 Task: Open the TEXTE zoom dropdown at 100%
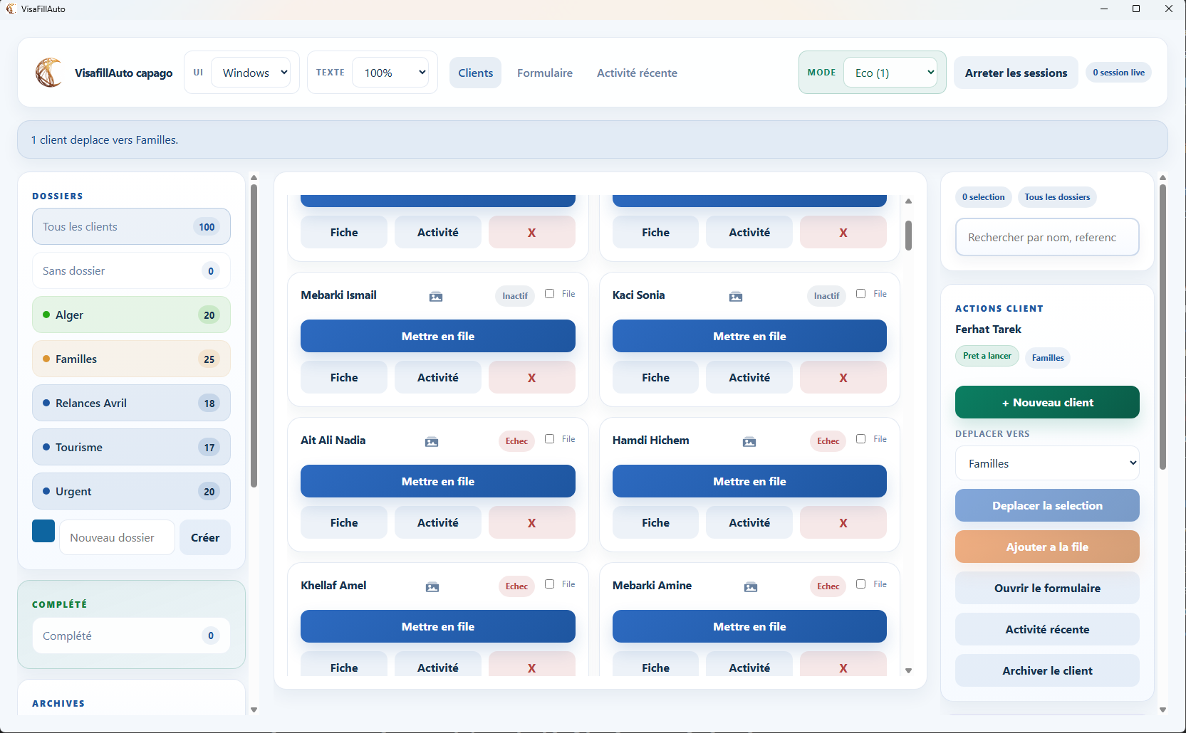390,72
